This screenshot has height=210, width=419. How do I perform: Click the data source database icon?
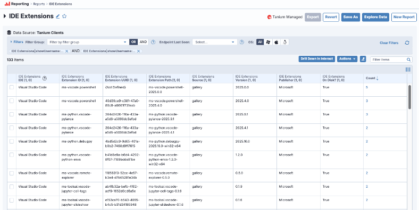point(9,32)
